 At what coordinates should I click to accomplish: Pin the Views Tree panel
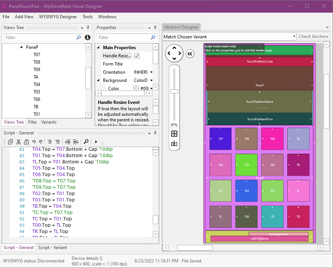pyautogui.click(x=88, y=28)
